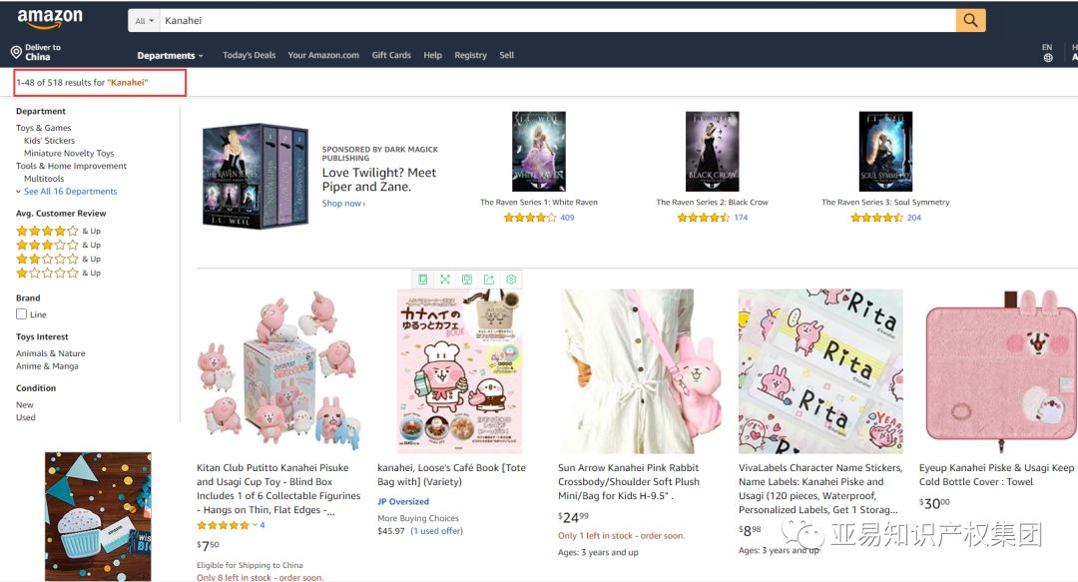Screen dimensions: 1078x582
Task: Open Today's Deals in navigation bar
Action: (249, 55)
